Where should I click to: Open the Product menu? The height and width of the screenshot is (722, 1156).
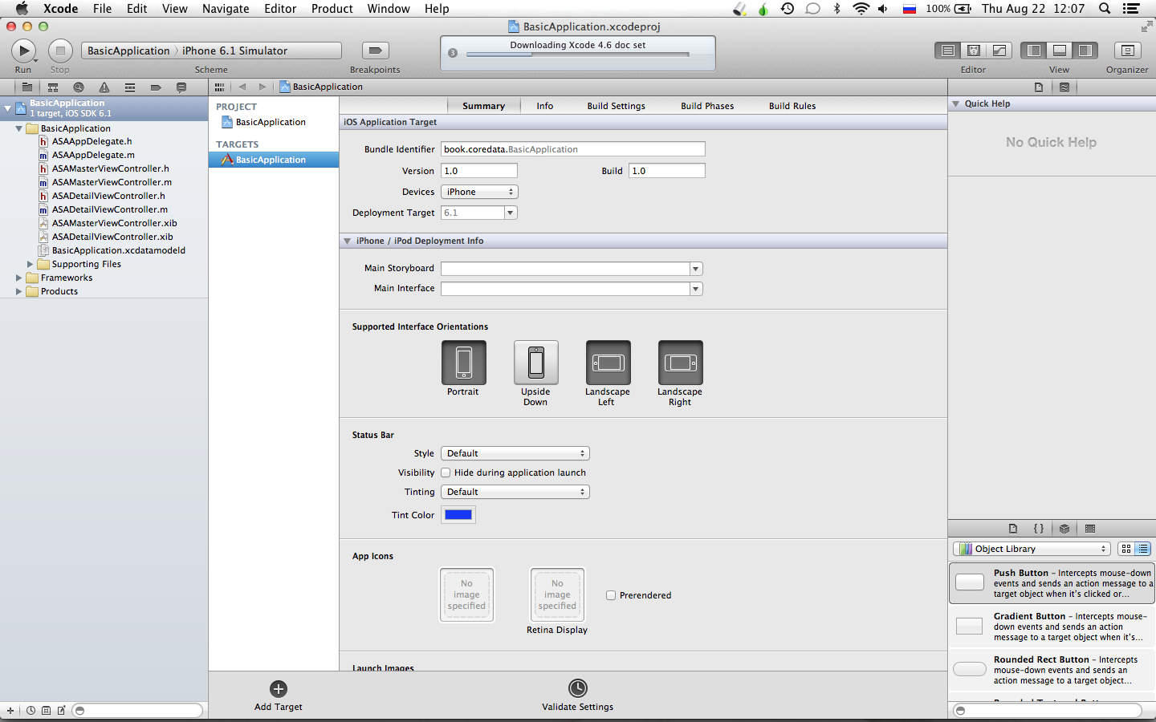point(332,9)
